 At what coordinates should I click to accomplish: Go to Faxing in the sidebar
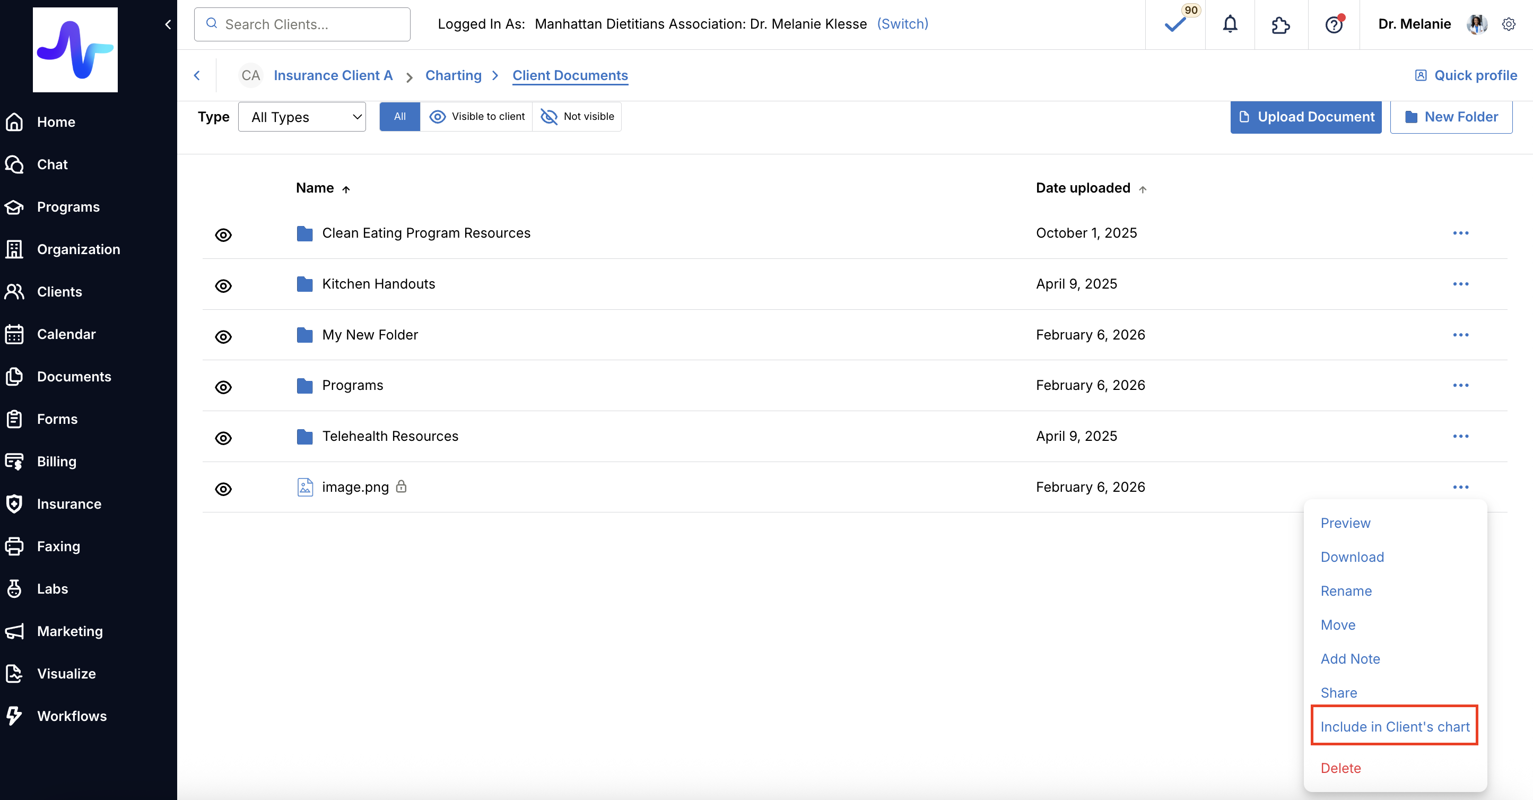coord(58,546)
